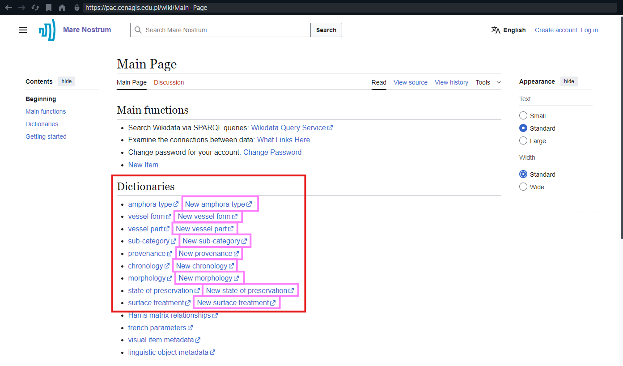Open browser home page icon
The image size is (623, 366).
tap(62, 8)
